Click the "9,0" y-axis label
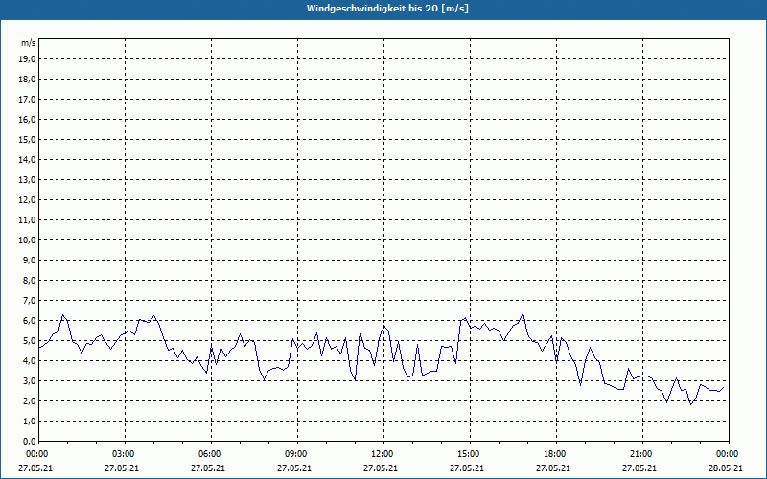This screenshot has height=479, width=767. [x=29, y=260]
